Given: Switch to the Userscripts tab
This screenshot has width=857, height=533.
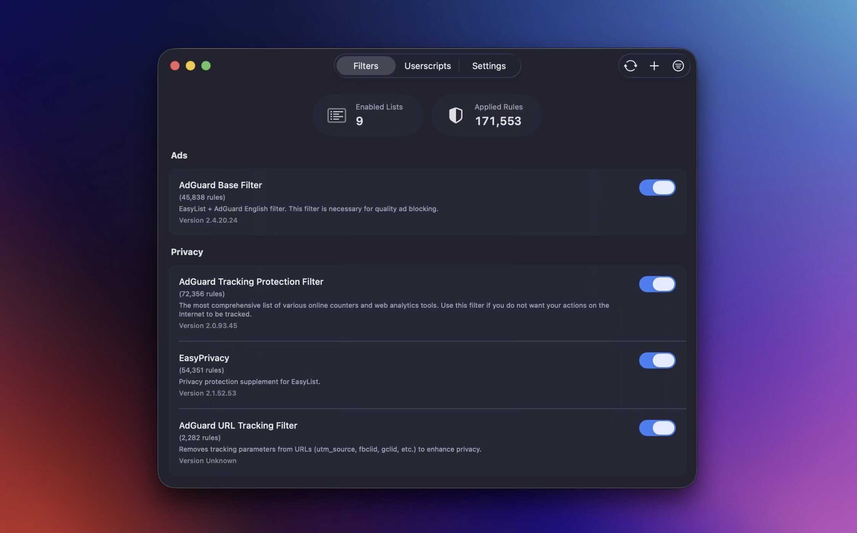Looking at the screenshot, I should pos(427,66).
